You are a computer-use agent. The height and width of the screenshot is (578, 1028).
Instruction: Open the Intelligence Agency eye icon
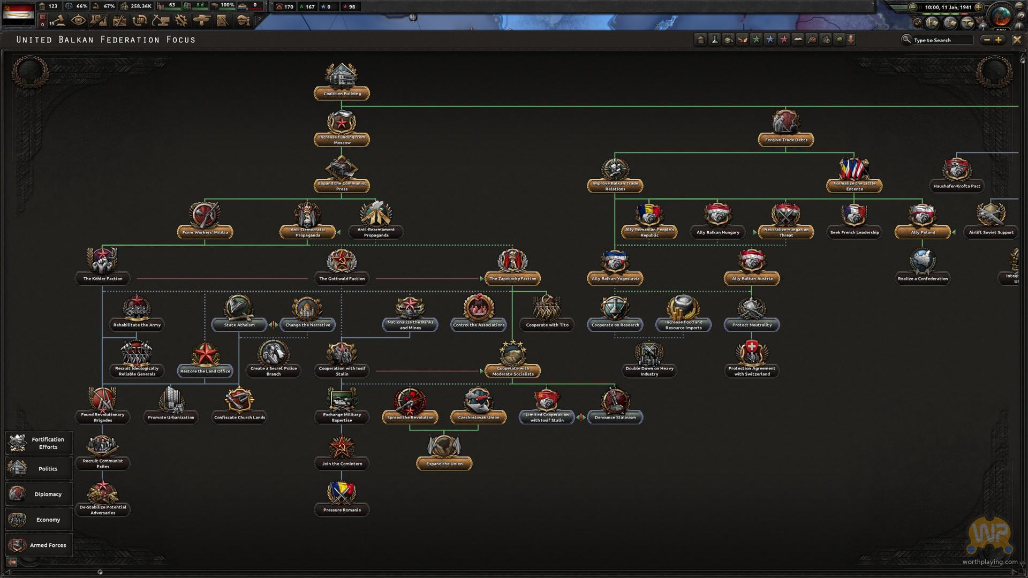(x=78, y=21)
